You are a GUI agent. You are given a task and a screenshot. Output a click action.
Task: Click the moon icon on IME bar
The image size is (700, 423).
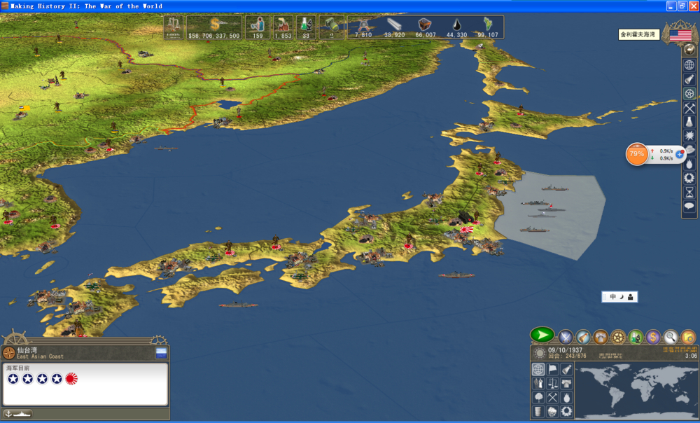(x=622, y=297)
